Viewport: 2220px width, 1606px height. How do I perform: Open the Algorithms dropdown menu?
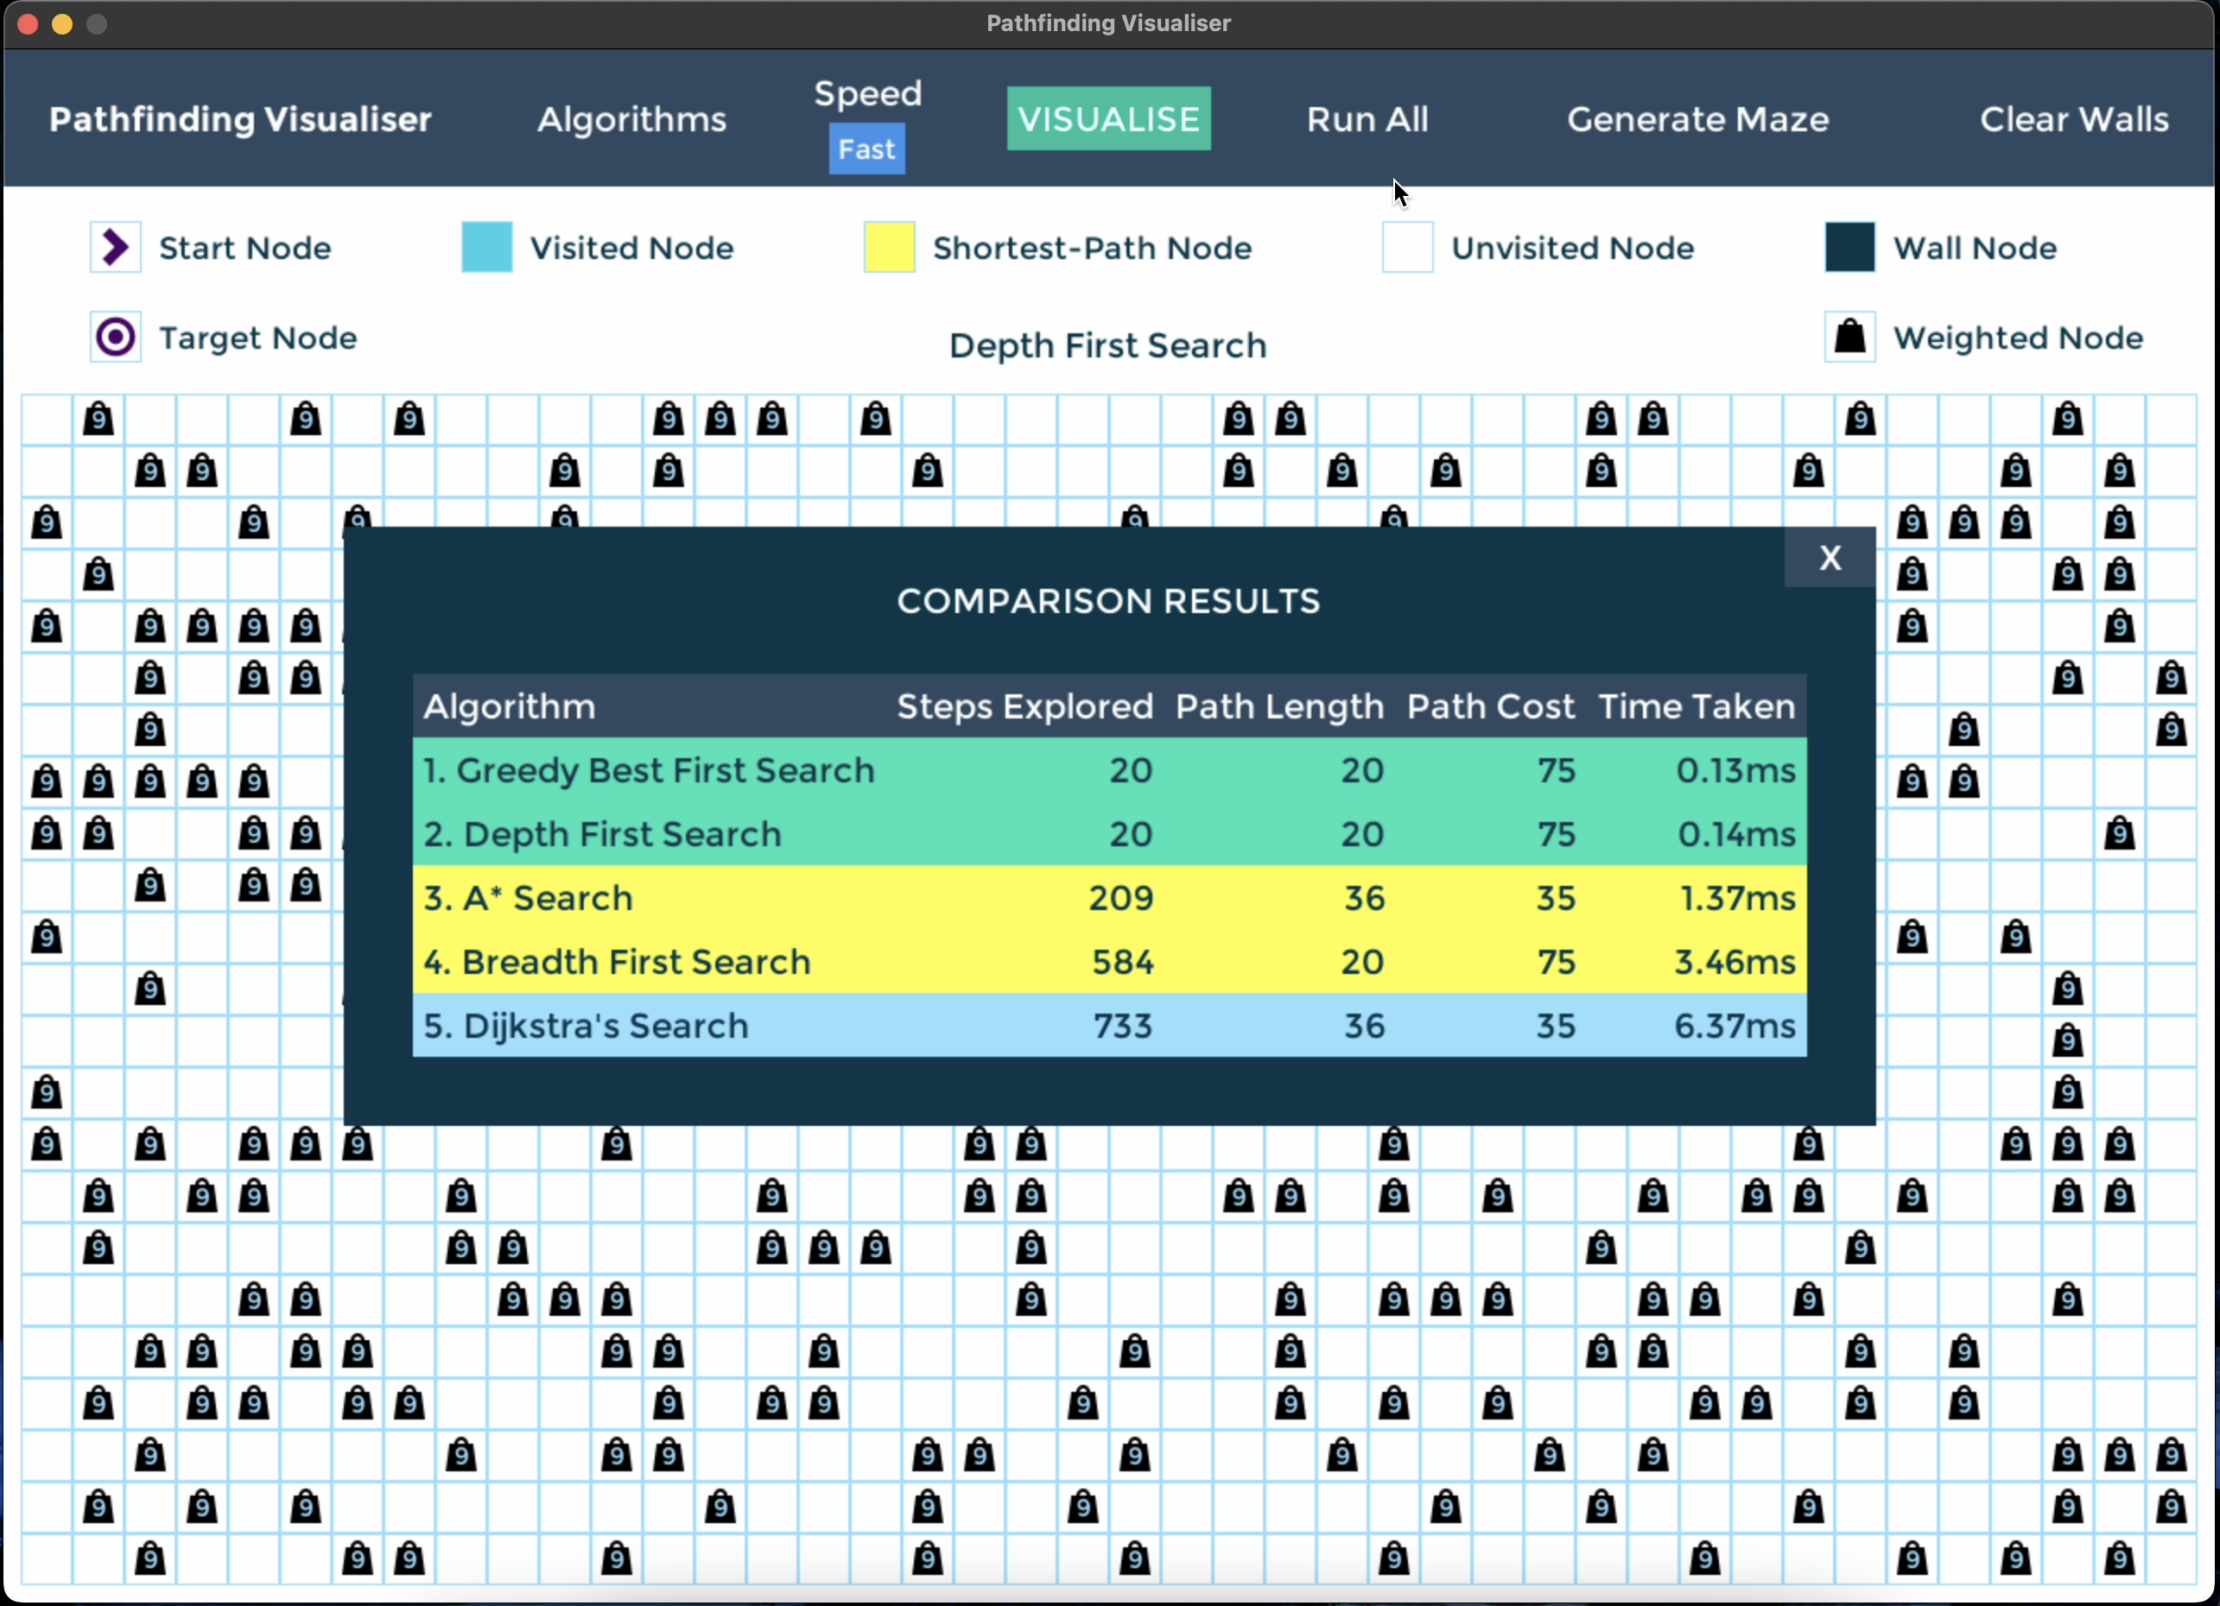coord(631,119)
